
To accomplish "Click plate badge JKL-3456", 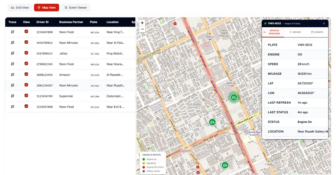I will pos(95,54).
